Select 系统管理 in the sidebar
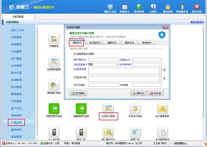Screen dimensions: 207x147 point(16,137)
